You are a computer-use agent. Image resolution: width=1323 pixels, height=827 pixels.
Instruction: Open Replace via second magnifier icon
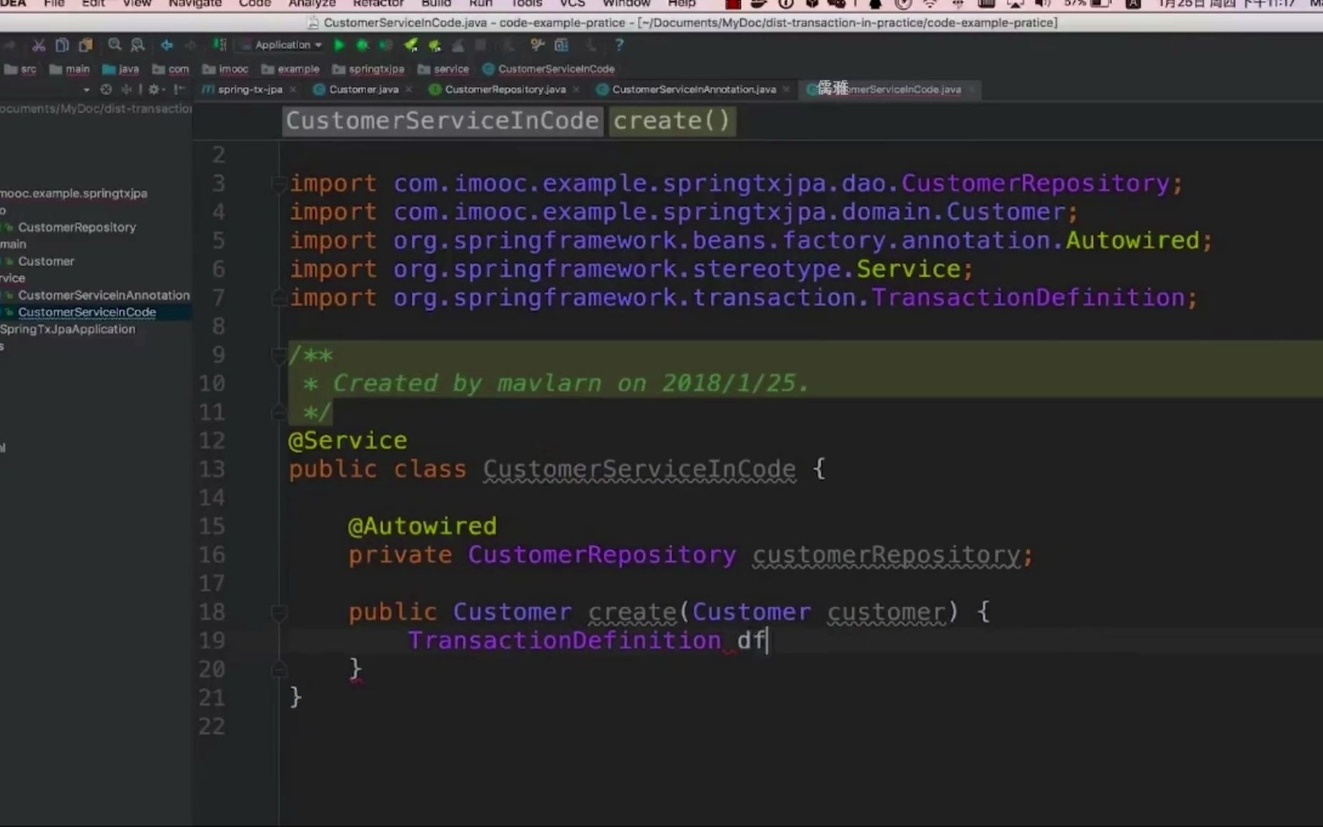tap(138, 45)
